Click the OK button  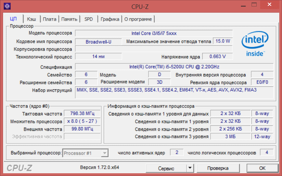click(x=262, y=168)
